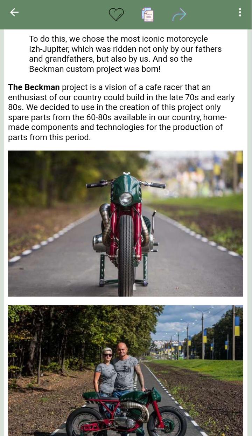Viewport: 252px width, 436px height.
Task: Share the article using the forward arrow
Action: pos(179,15)
